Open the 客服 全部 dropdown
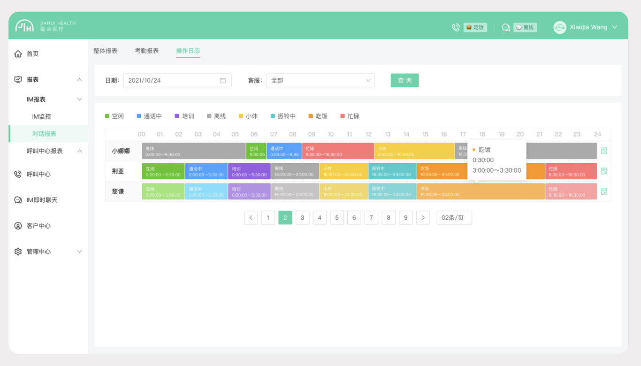 (x=320, y=80)
